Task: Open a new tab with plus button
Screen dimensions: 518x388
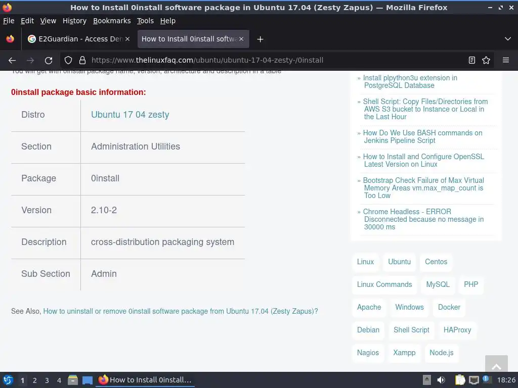Action: pos(261,39)
